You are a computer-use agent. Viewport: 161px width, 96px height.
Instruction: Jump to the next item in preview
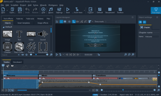[x=74, y=55]
